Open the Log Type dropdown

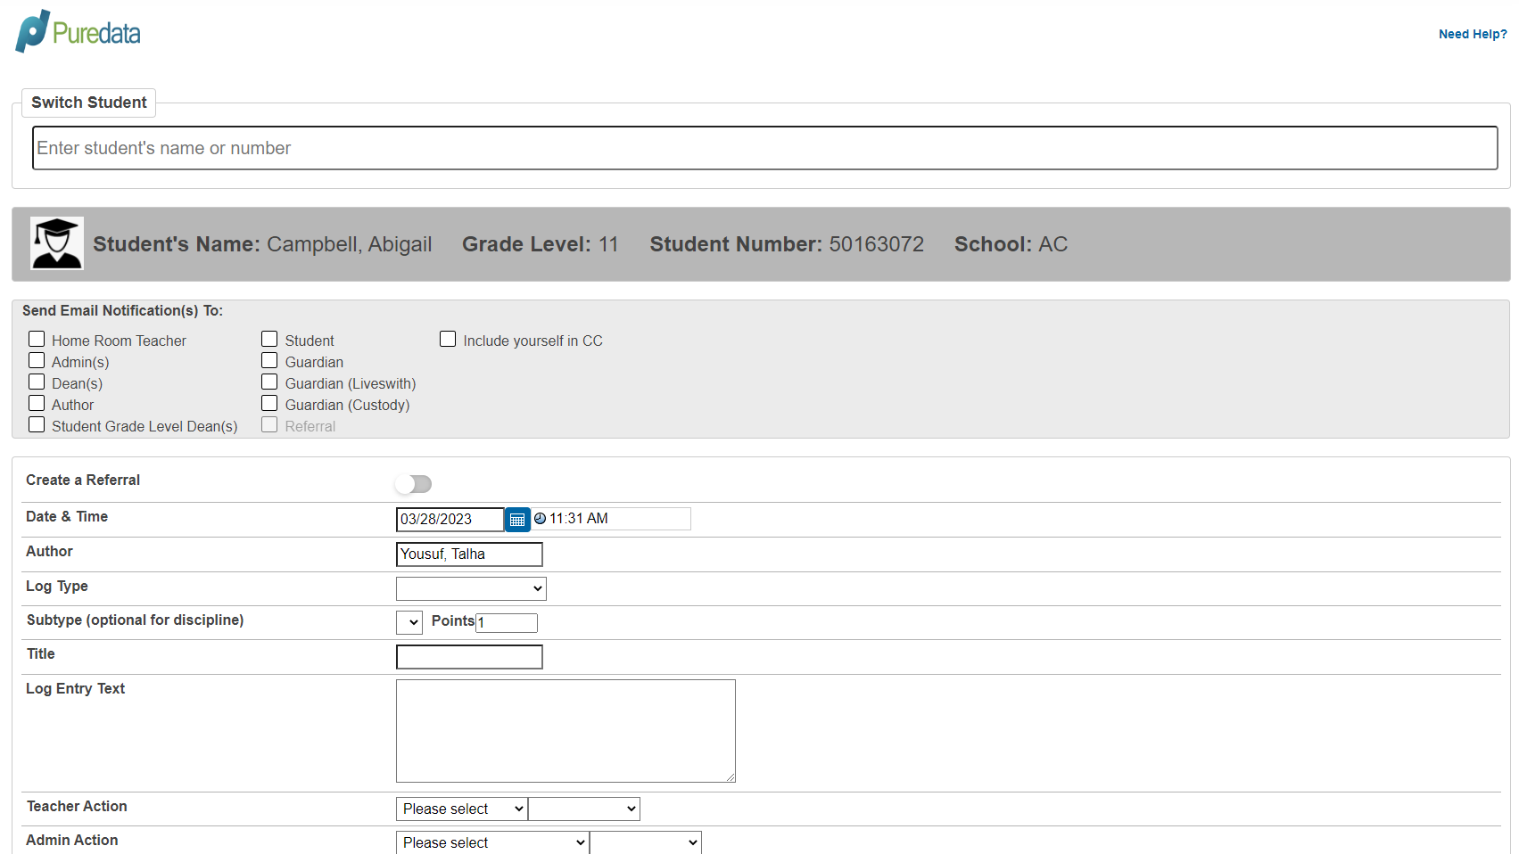click(x=470, y=587)
